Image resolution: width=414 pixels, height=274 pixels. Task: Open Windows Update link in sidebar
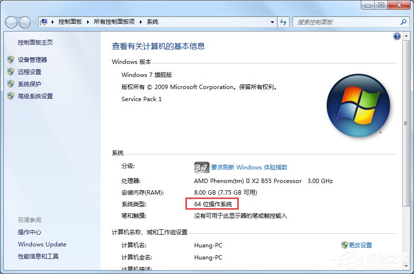42,244
